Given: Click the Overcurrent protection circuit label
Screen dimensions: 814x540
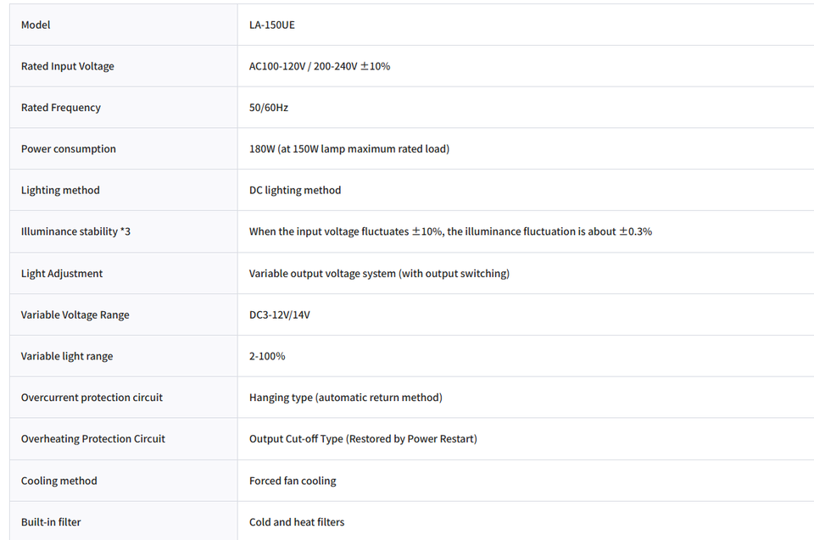Looking at the screenshot, I should (x=92, y=398).
